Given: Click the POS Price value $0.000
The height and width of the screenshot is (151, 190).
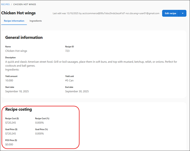Looking at the screenshot, I should tap(9, 144).
